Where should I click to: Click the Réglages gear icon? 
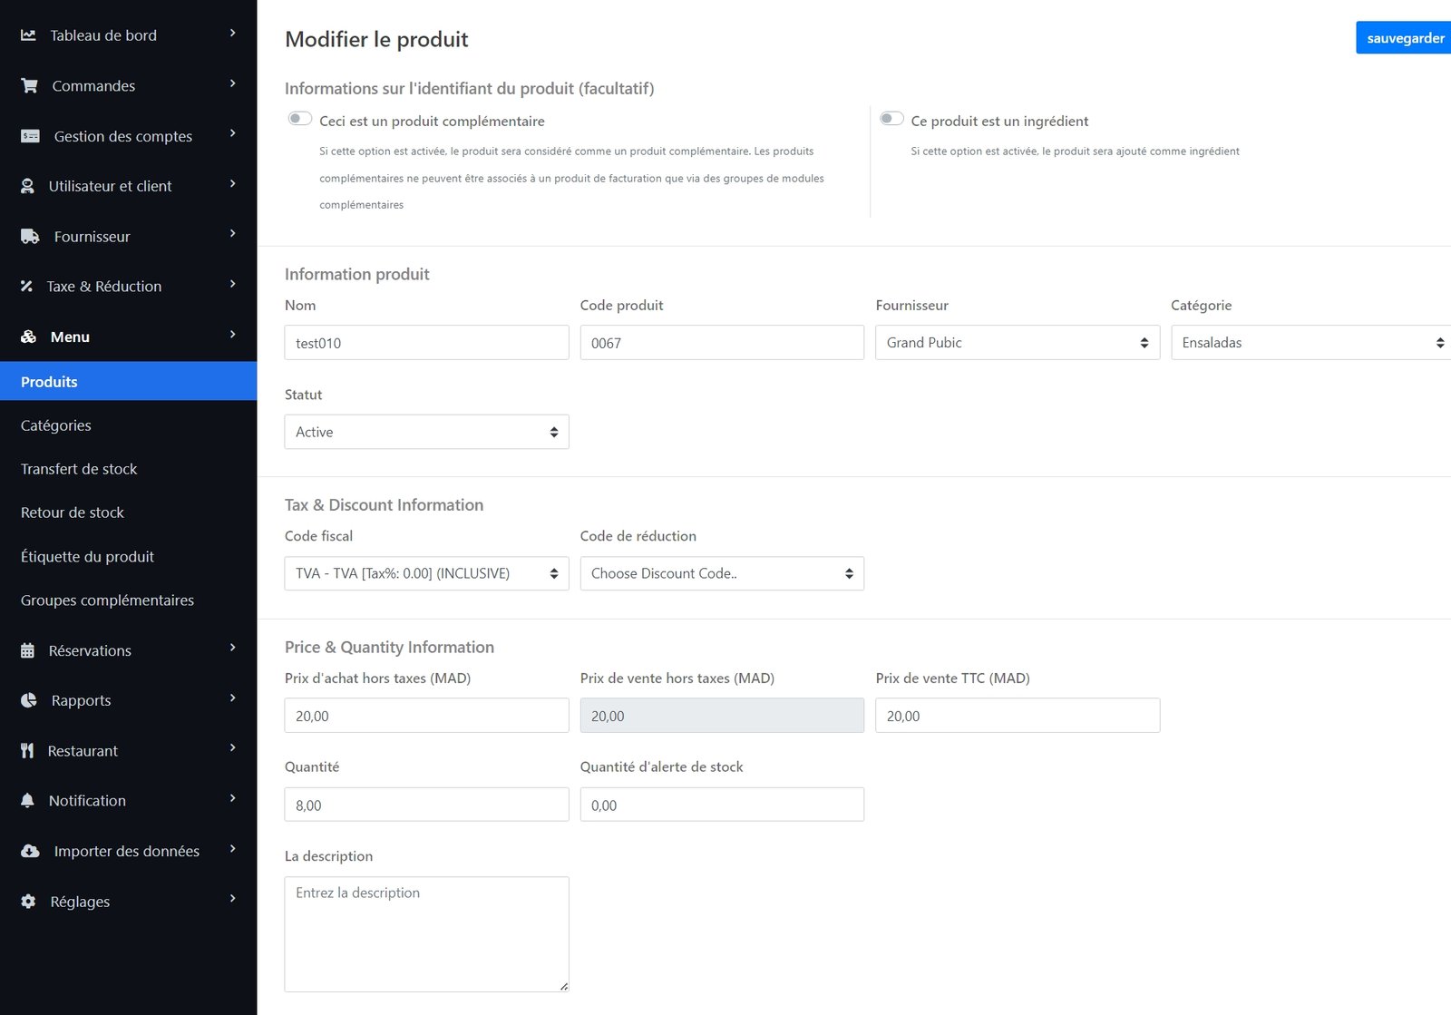point(29,902)
